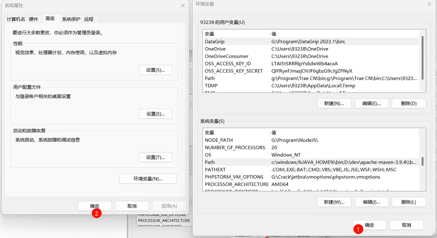Cancel the 环境变量 dialog
The width and height of the screenshot is (437, 238).
[x=406, y=225]
